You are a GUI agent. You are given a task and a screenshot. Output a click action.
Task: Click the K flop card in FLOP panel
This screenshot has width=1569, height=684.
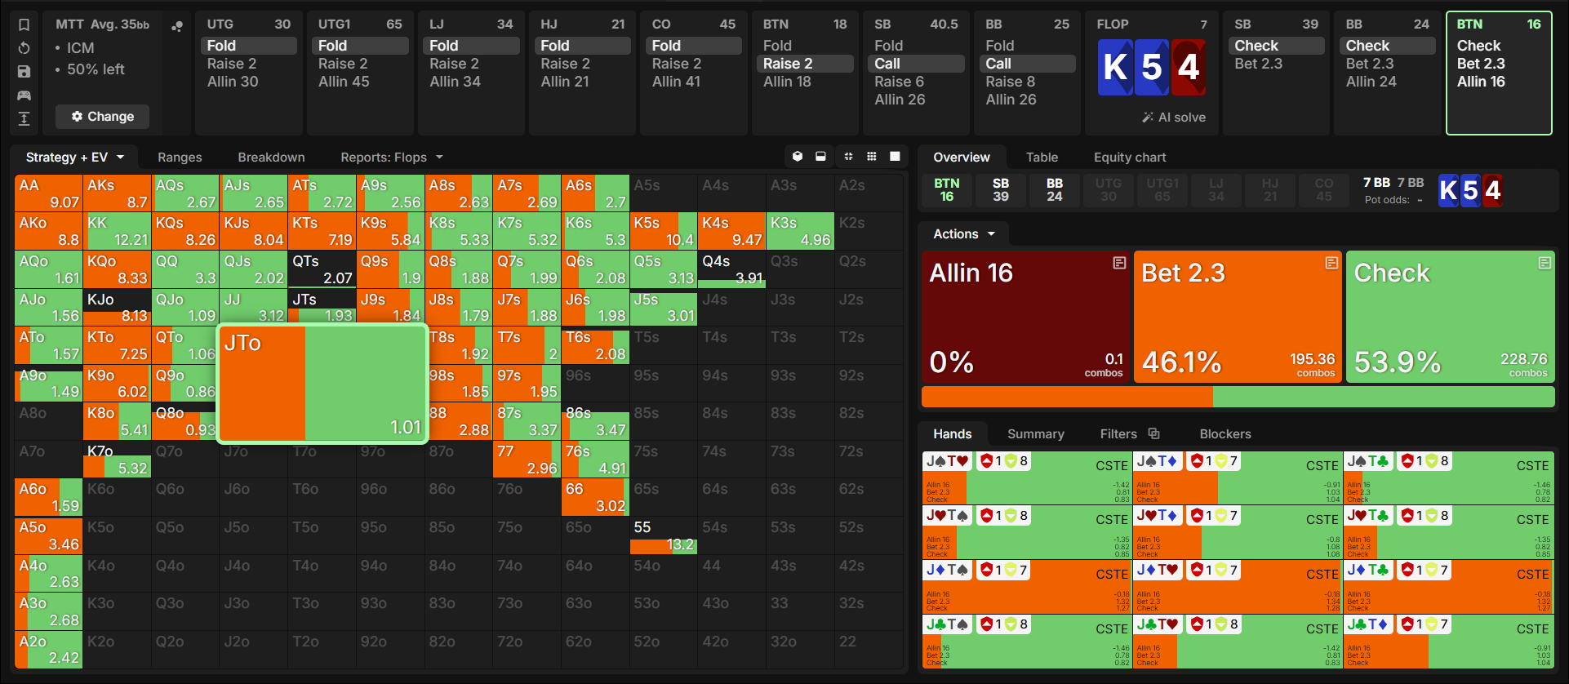(1115, 67)
